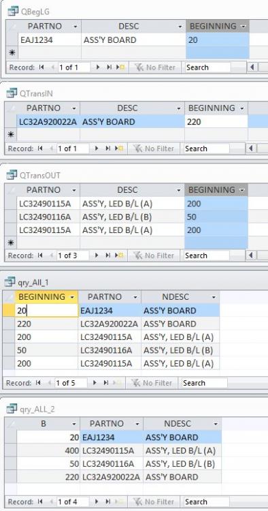
Task: Create new blank record in QTransIN
Action: (x=119, y=149)
